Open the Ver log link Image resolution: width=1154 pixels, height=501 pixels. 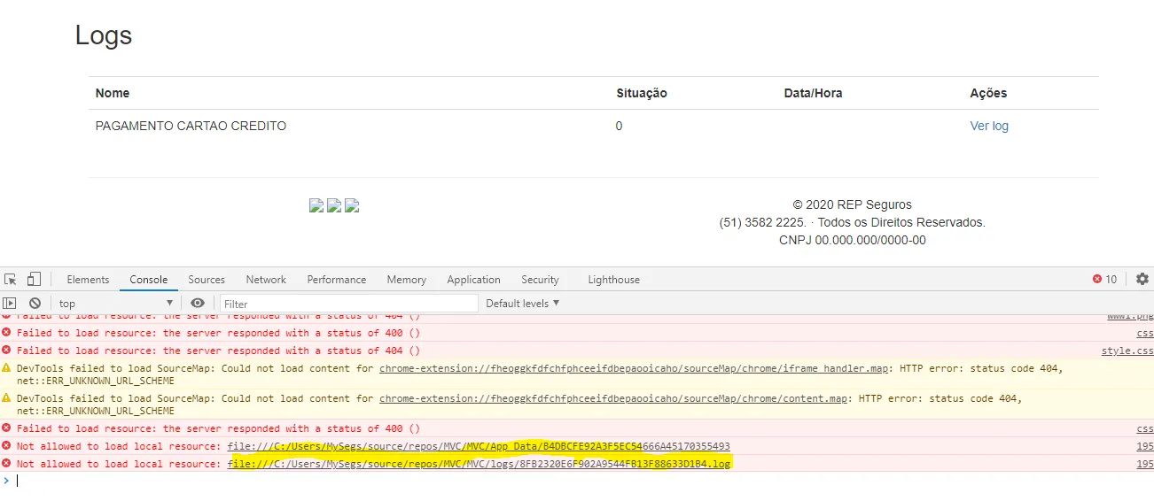pos(989,126)
